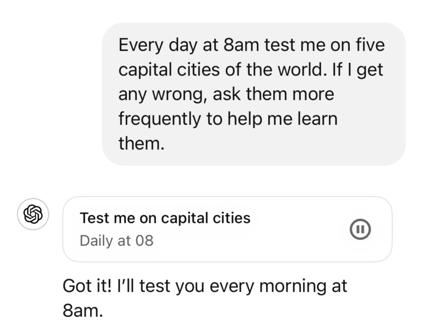Click the line "Every day at 8am test me on five"
This screenshot has width=423, height=330.
[251, 45]
